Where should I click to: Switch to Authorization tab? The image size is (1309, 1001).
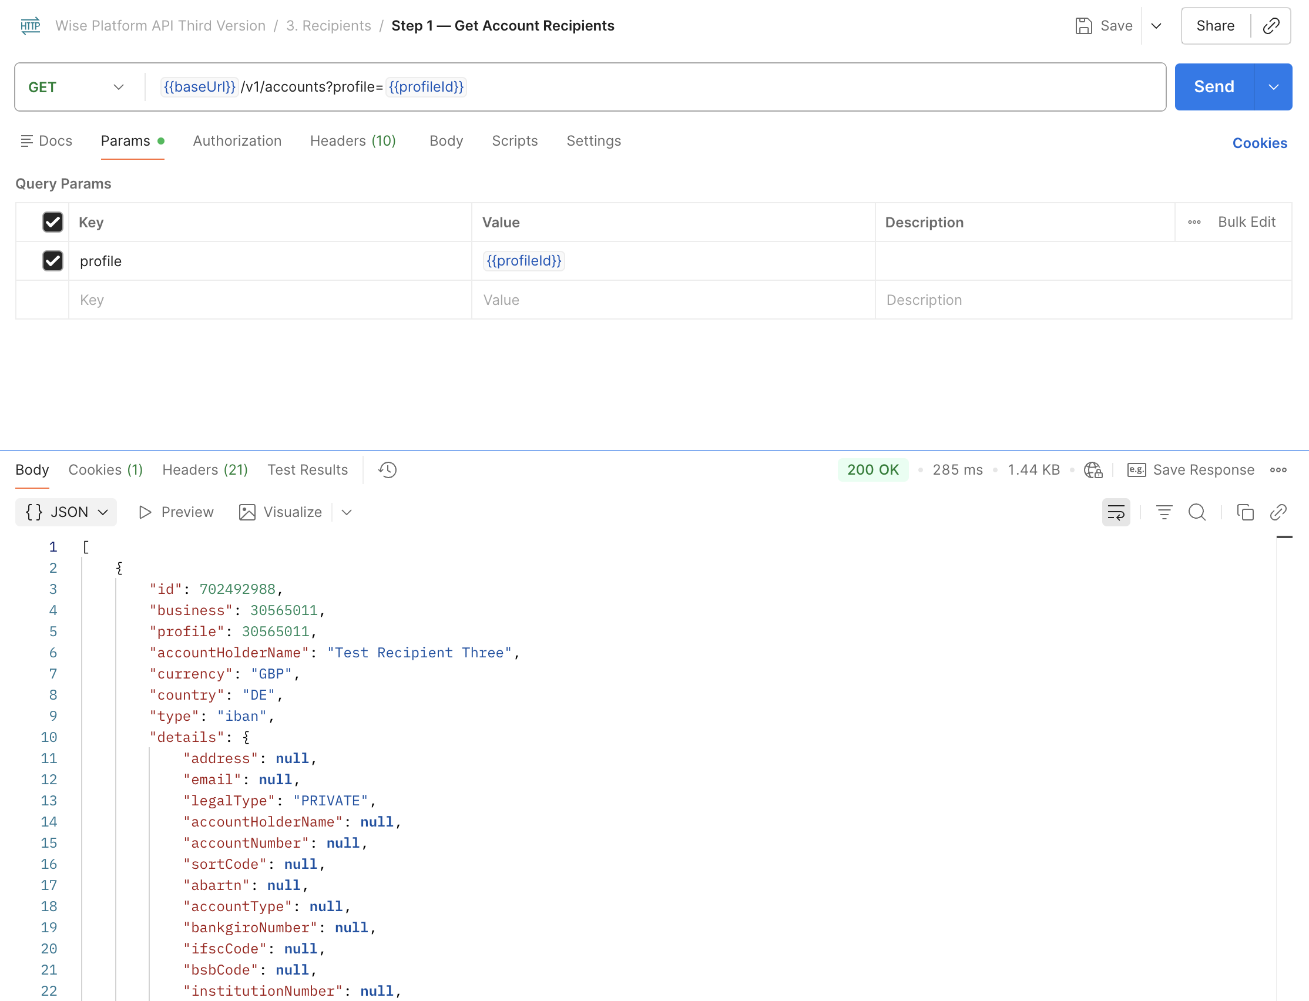(x=237, y=140)
